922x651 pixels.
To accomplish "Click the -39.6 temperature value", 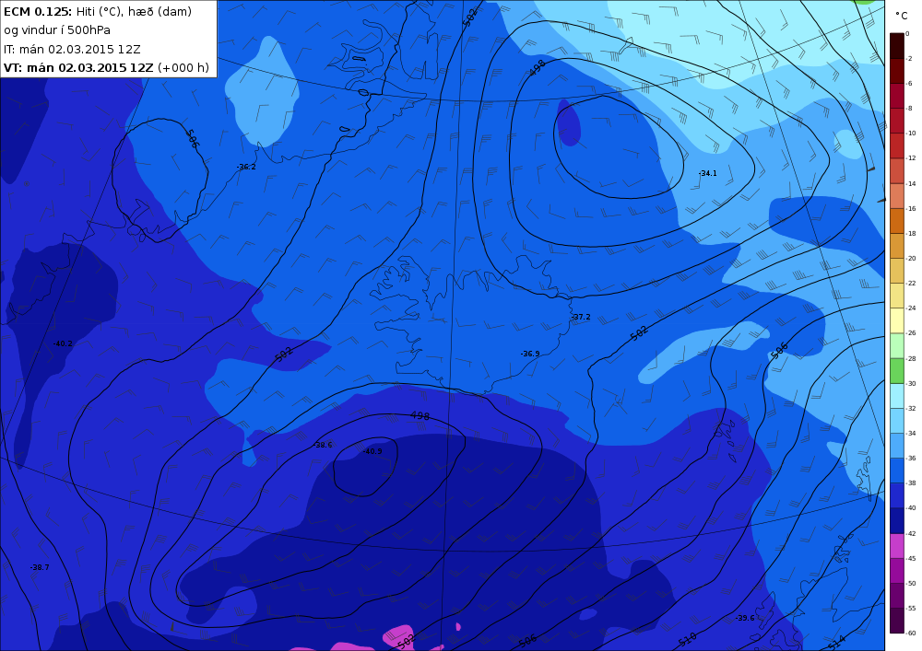I will point(745,618).
